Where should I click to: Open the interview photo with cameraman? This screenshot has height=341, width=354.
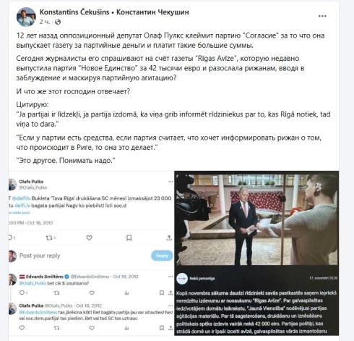256,219
